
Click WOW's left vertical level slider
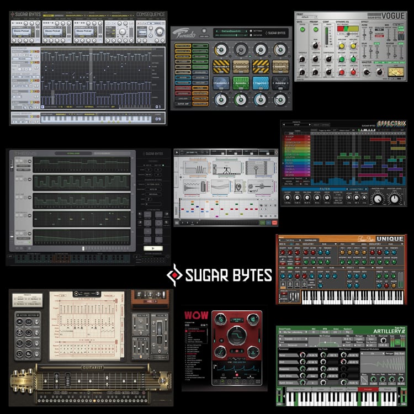tap(214, 336)
